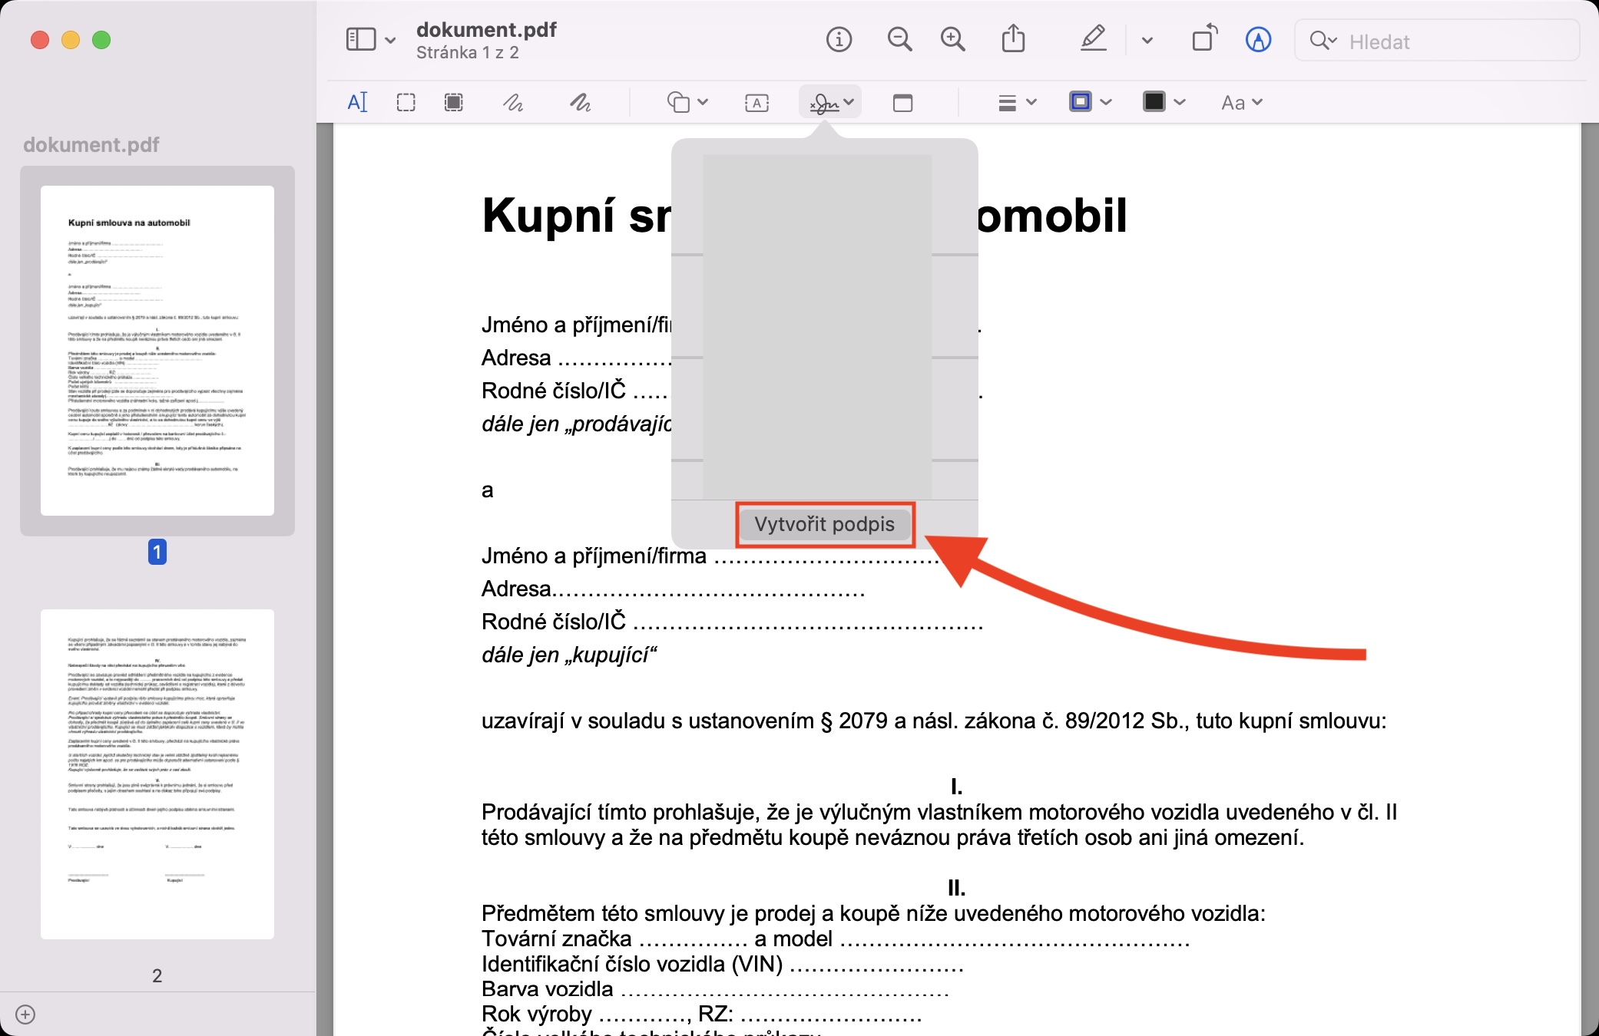Choose the rectangular selection tool
The height and width of the screenshot is (1036, 1599).
[406, 102]
